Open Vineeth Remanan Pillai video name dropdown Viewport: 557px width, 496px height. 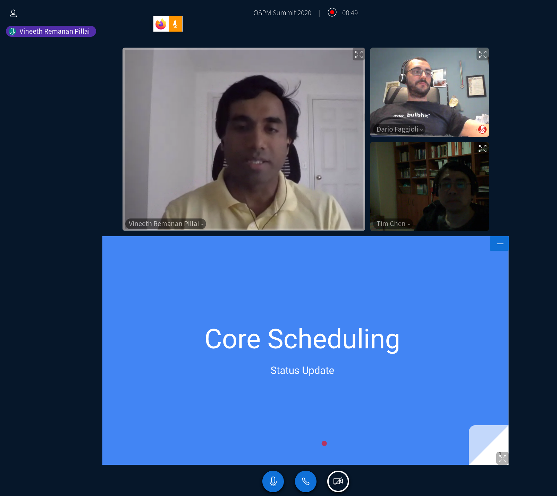pos(166,224)
